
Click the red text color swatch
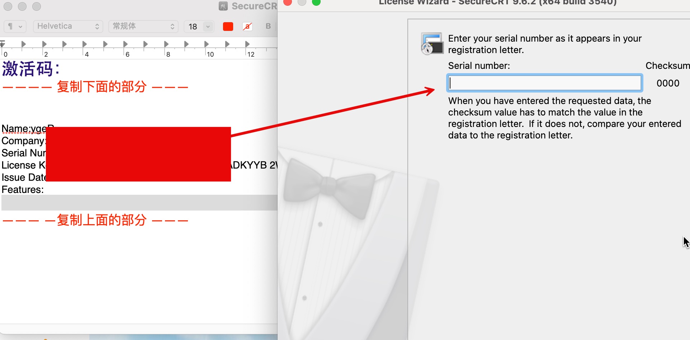click(x=228, y=27)
